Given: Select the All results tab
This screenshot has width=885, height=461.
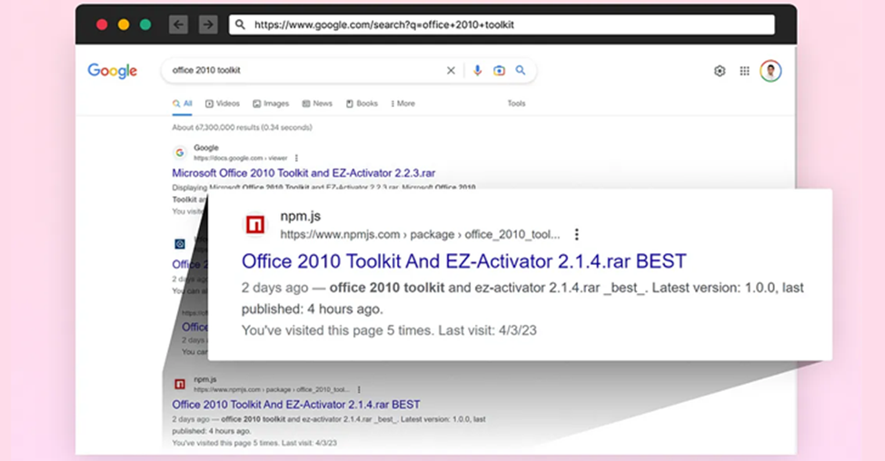Looking at the screenshot, I should point(183,103).
